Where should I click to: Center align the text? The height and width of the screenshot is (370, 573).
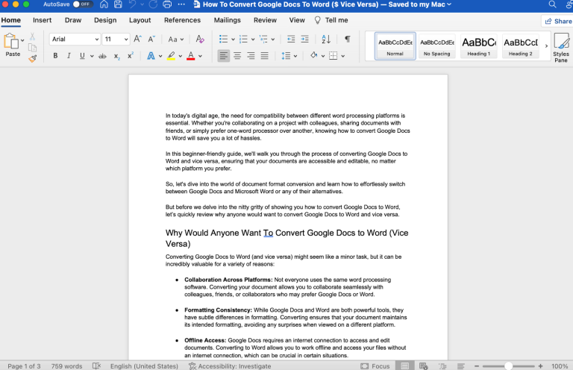coord(237,56)
